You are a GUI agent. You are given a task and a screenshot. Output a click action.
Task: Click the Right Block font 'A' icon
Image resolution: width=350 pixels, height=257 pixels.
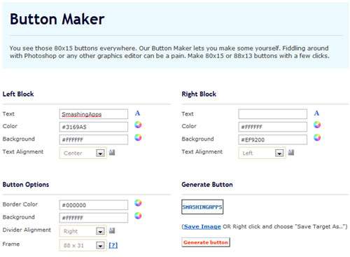click(316, 113)
